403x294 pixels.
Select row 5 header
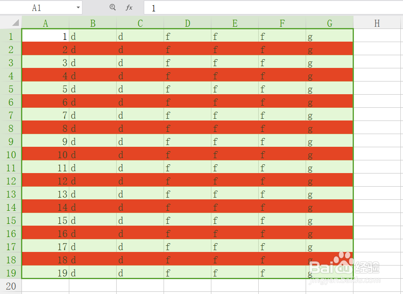[11, 88]
